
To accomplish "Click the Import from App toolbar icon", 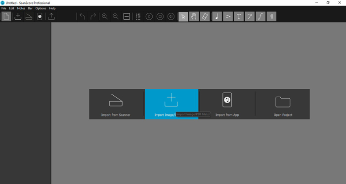I will pos(40,16).
